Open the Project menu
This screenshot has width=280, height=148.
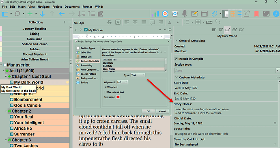pos(57,6)
